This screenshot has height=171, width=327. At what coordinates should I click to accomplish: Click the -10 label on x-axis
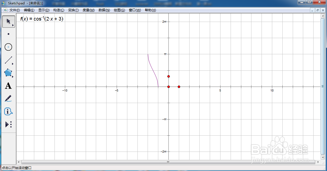(65, 90)
